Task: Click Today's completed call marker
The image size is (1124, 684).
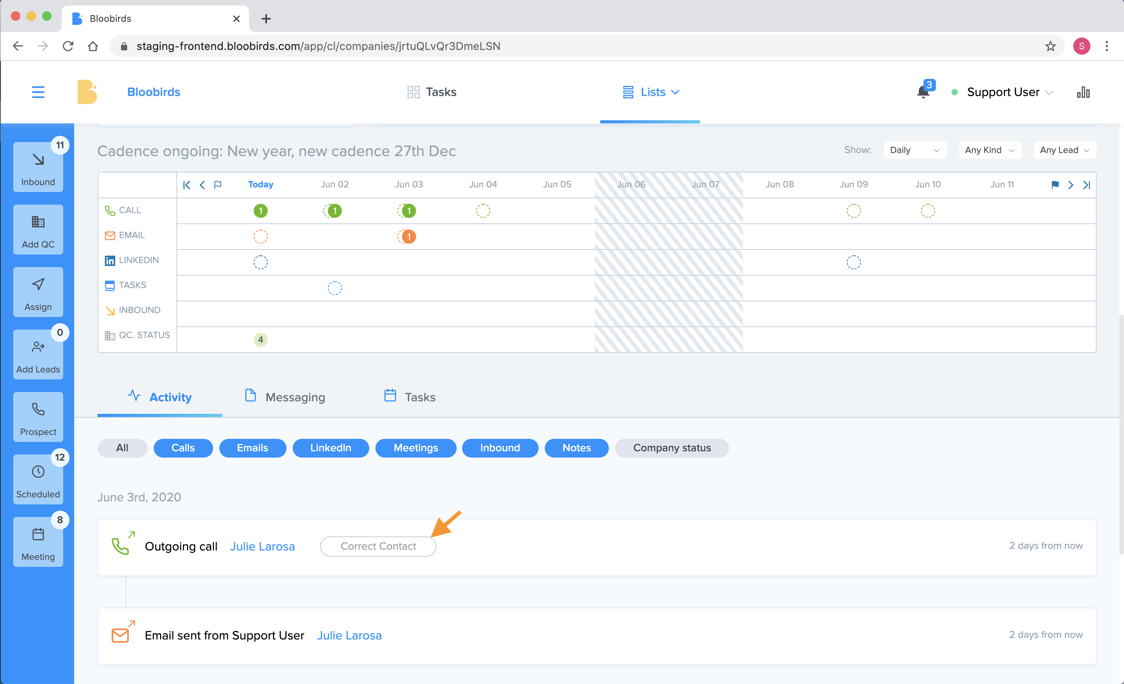Action: point(260,211)
